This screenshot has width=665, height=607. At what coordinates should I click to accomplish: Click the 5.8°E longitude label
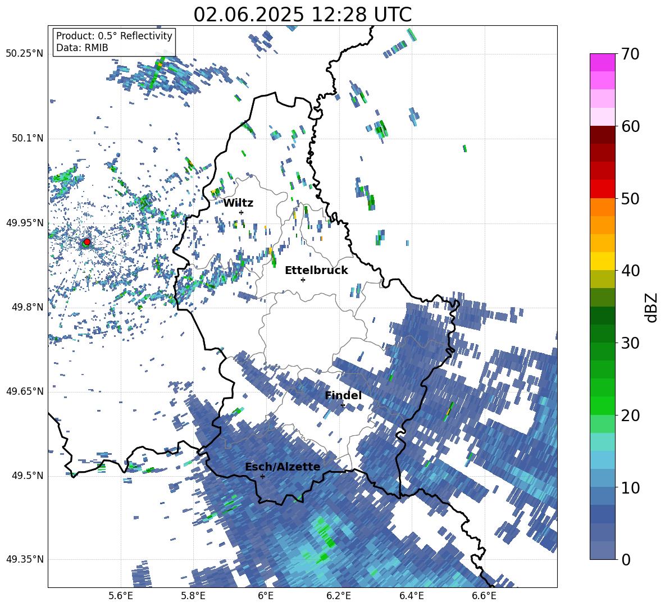tap(193, 596)
